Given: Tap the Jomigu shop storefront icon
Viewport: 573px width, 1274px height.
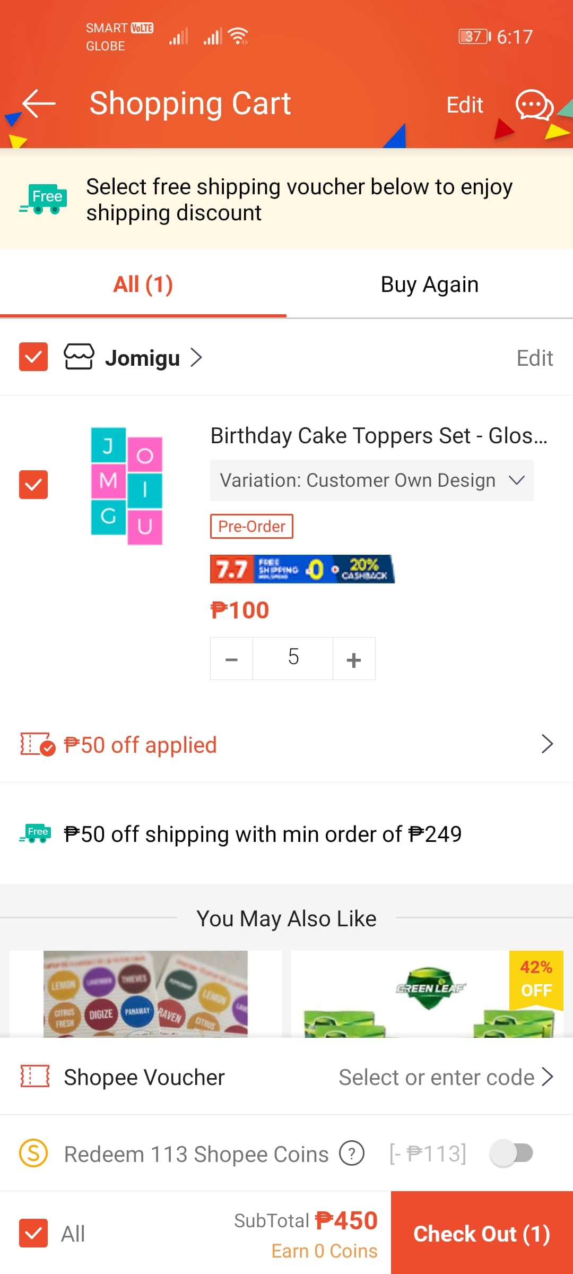Looking at the screenshot, I should [79, 357].
